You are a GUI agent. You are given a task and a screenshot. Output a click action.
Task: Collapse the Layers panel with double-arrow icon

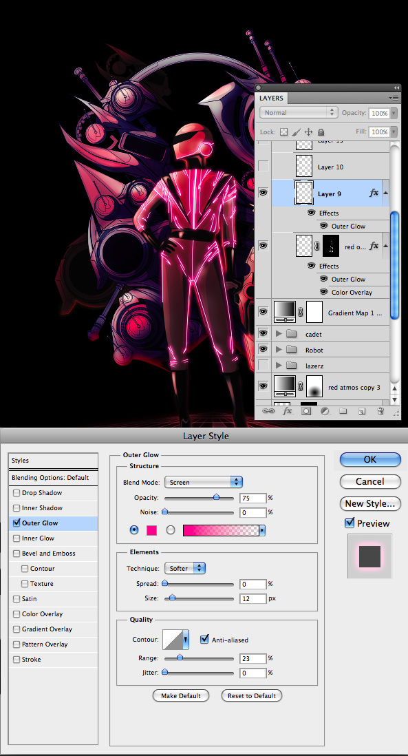coord(396,87)
